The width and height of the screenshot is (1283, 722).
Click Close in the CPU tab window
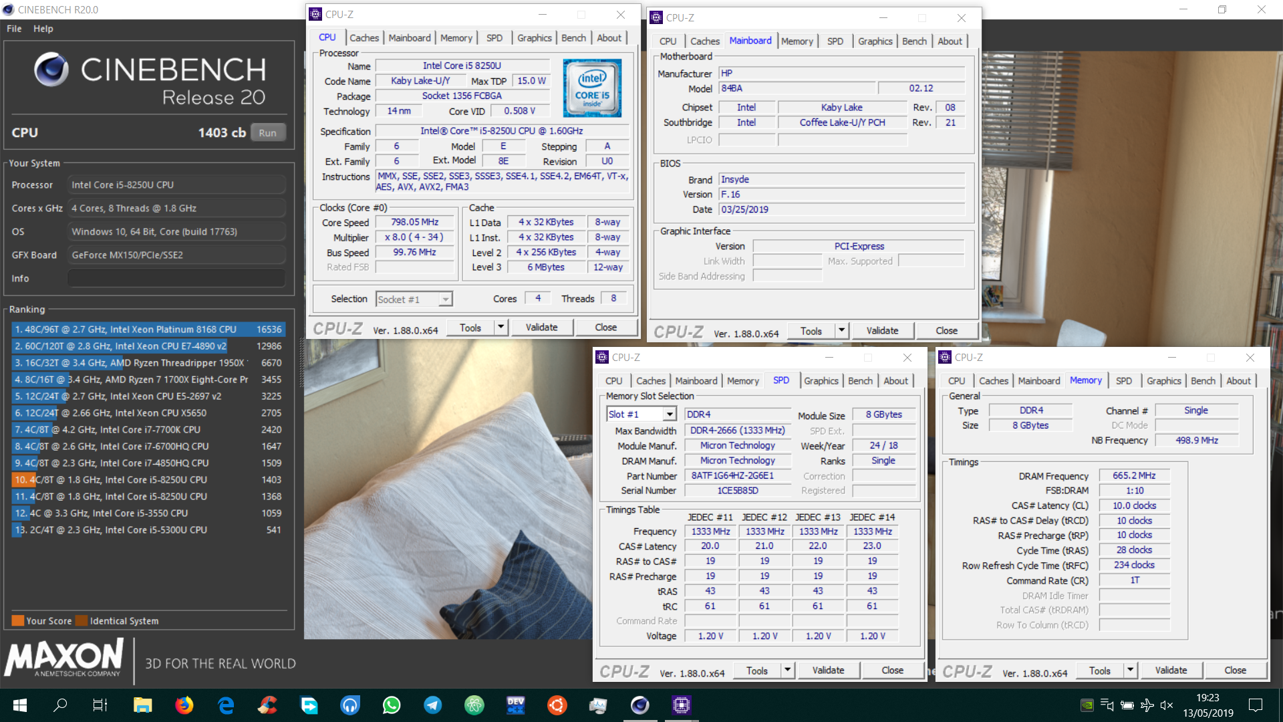coord(606,328)
